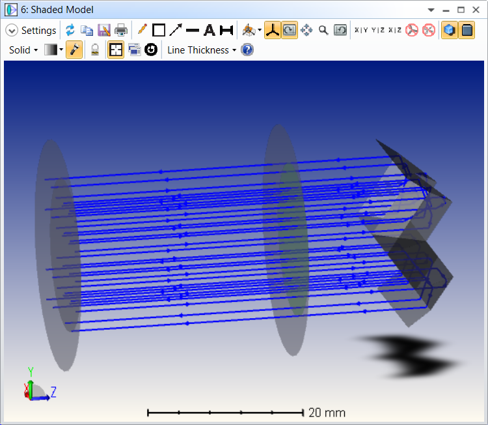Save the graphic to file

coord(104,30)
